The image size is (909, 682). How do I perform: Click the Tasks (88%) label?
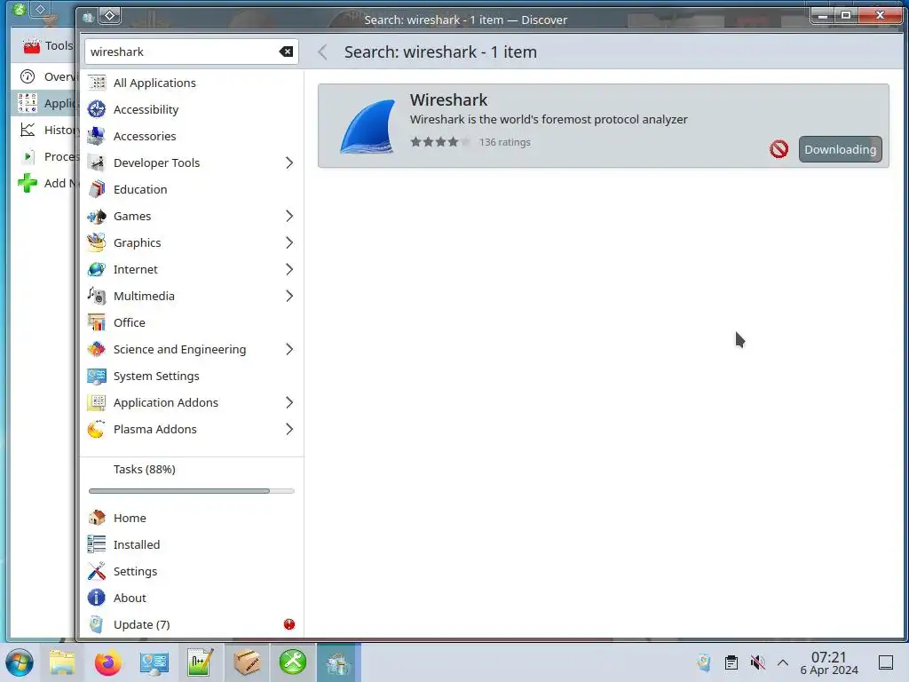click(145, 469)
